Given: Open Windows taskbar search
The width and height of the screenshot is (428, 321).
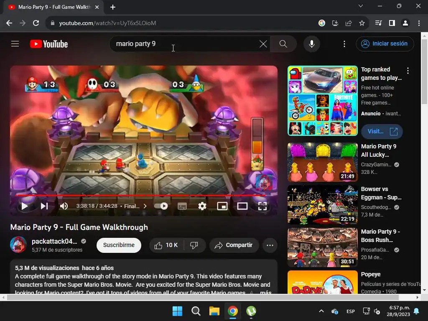Looking at the screenshot, I should coord(196,311).
